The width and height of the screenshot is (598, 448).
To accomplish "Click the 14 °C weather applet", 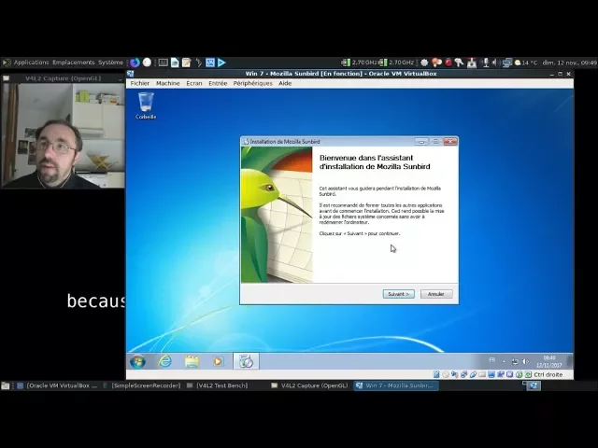I will tap(526, 63).
